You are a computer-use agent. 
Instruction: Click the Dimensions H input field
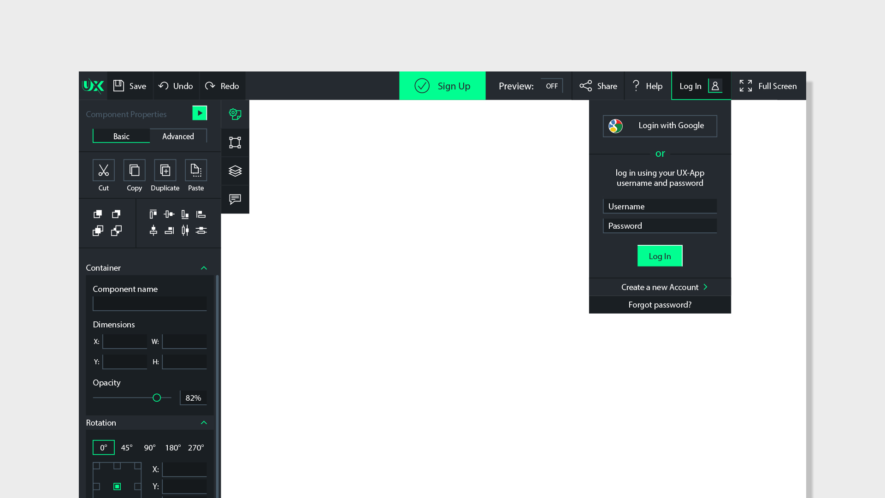click(184, 362)
